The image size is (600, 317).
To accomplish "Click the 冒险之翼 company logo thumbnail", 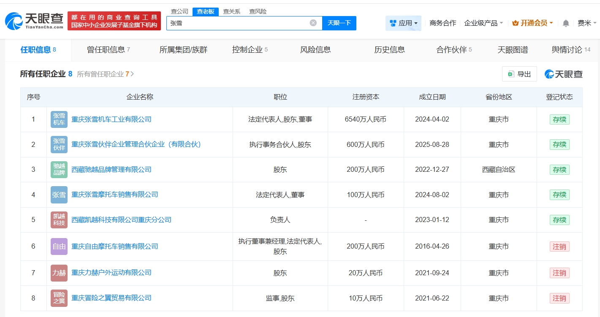I will pyautogui.click(x=59, y=298).
